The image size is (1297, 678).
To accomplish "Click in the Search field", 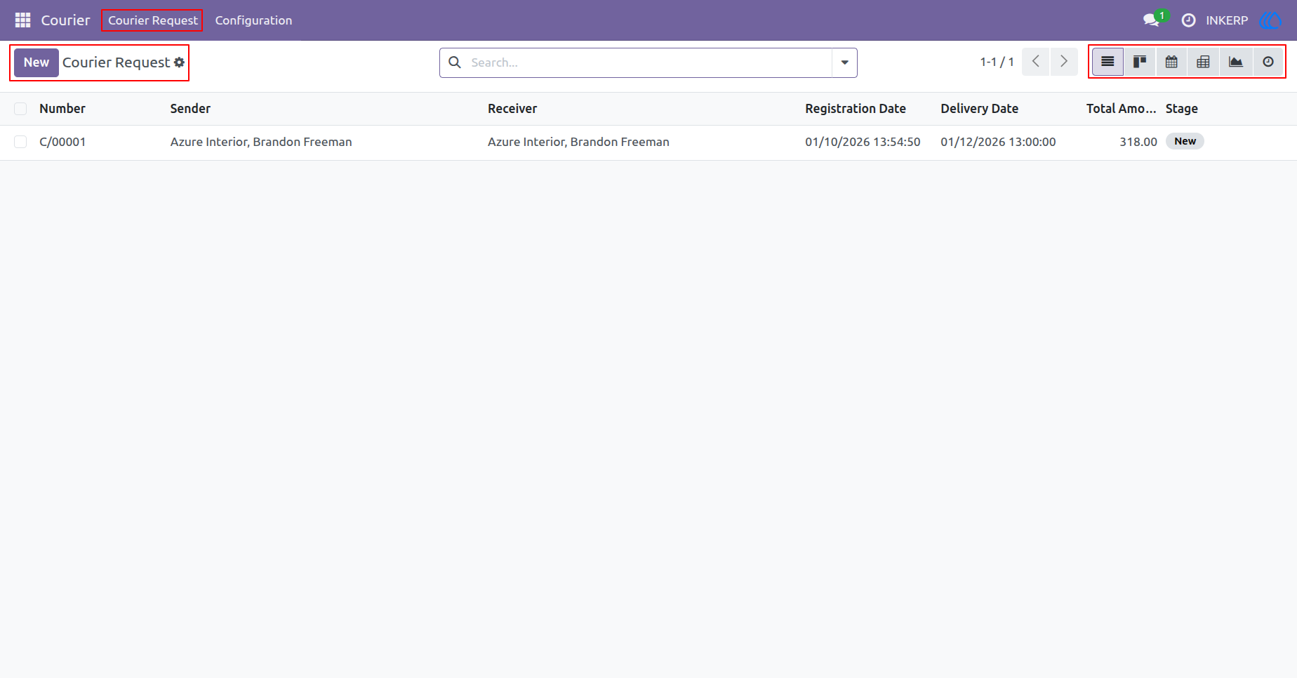I will (x=648, y=62).
